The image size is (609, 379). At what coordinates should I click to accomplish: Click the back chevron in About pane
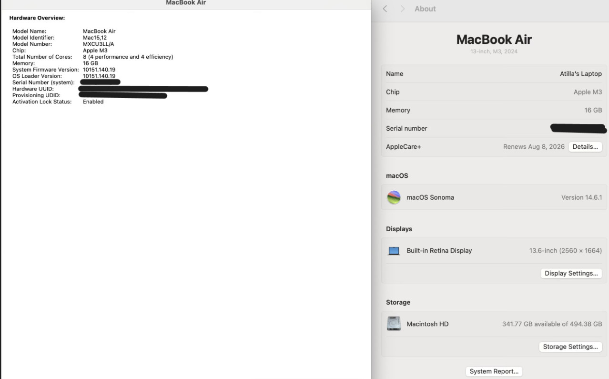click(x=385, y=9)
